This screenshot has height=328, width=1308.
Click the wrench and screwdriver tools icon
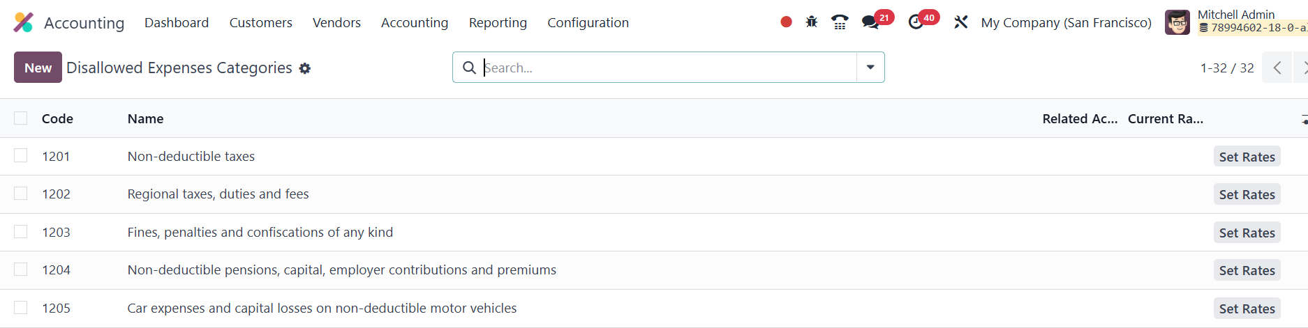pos(960,22)
